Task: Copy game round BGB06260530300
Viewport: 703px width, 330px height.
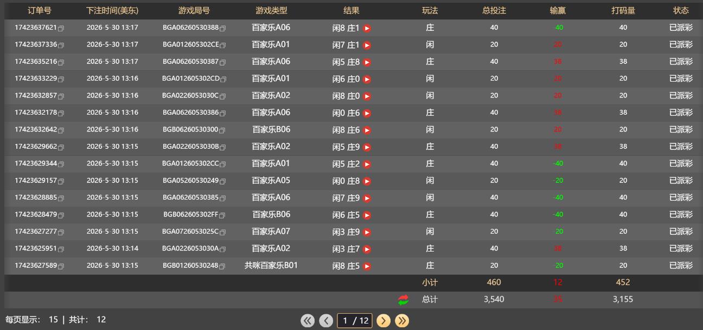Action: (222, 130)
